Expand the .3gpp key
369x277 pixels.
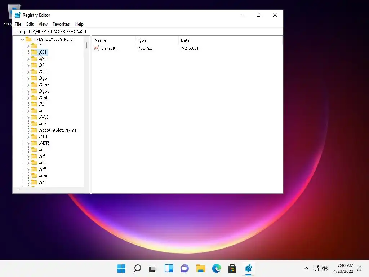click(x=28, y=91)
